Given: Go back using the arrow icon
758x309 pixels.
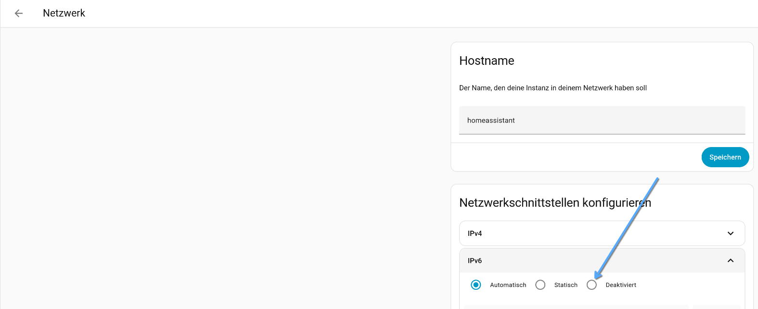Looking at the screenshot, I should 19,13.
